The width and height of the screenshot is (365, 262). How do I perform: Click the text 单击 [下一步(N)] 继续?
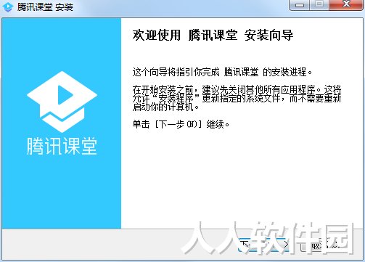click(x=181, y=124)
